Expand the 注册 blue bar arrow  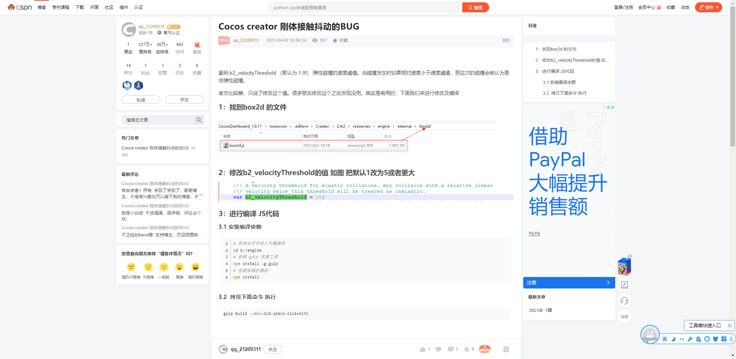[608, 283]
